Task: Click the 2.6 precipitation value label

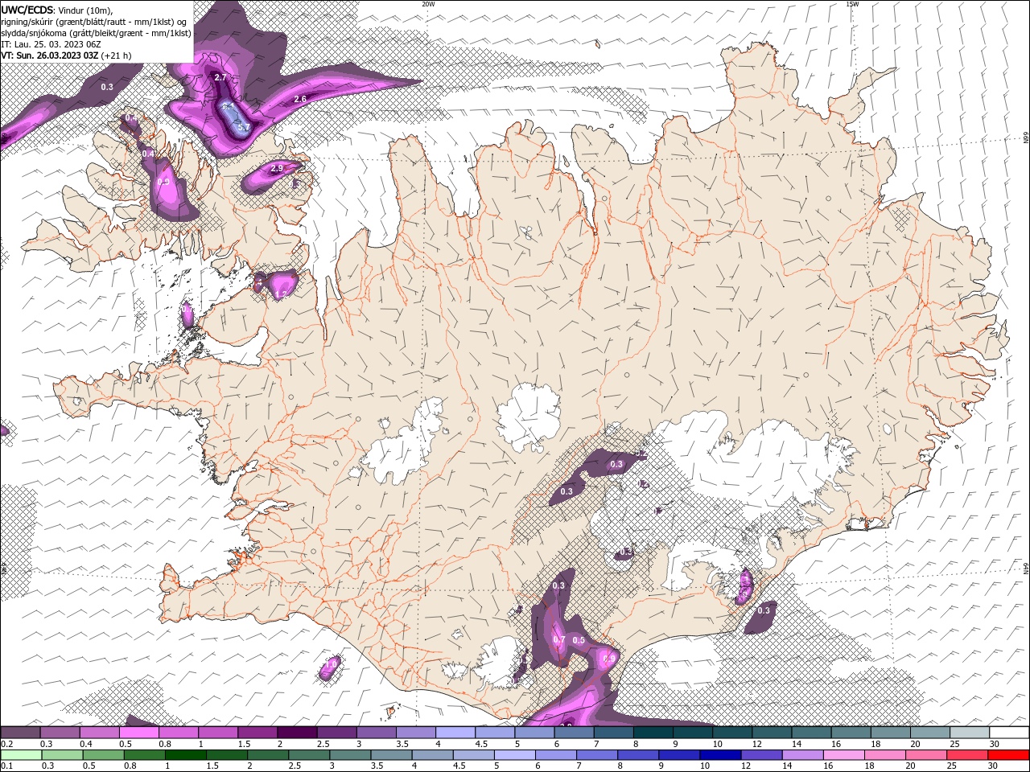Action: click(x=300, y=99)
